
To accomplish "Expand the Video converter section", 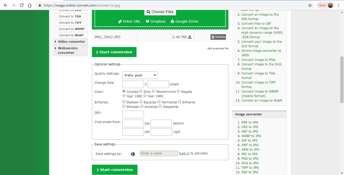I will pos(71,42).
